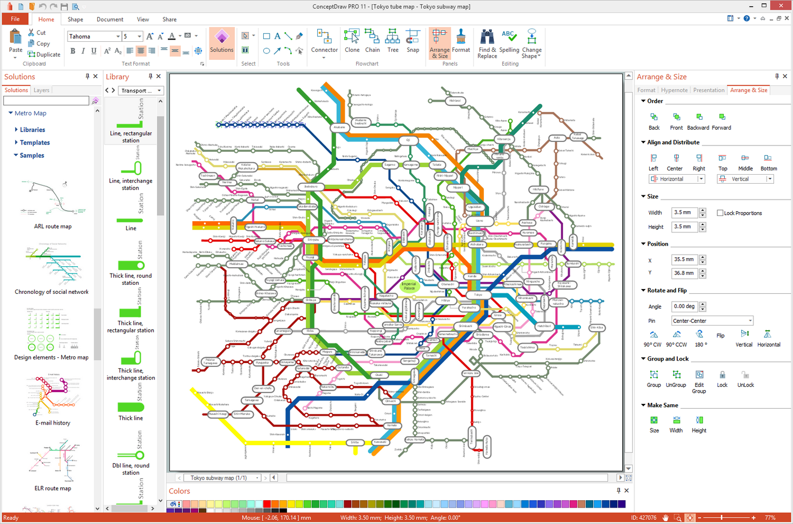Activate the Tree flowchart tool
This screenshot has width=793, height=524.
(x=393, y=41)
